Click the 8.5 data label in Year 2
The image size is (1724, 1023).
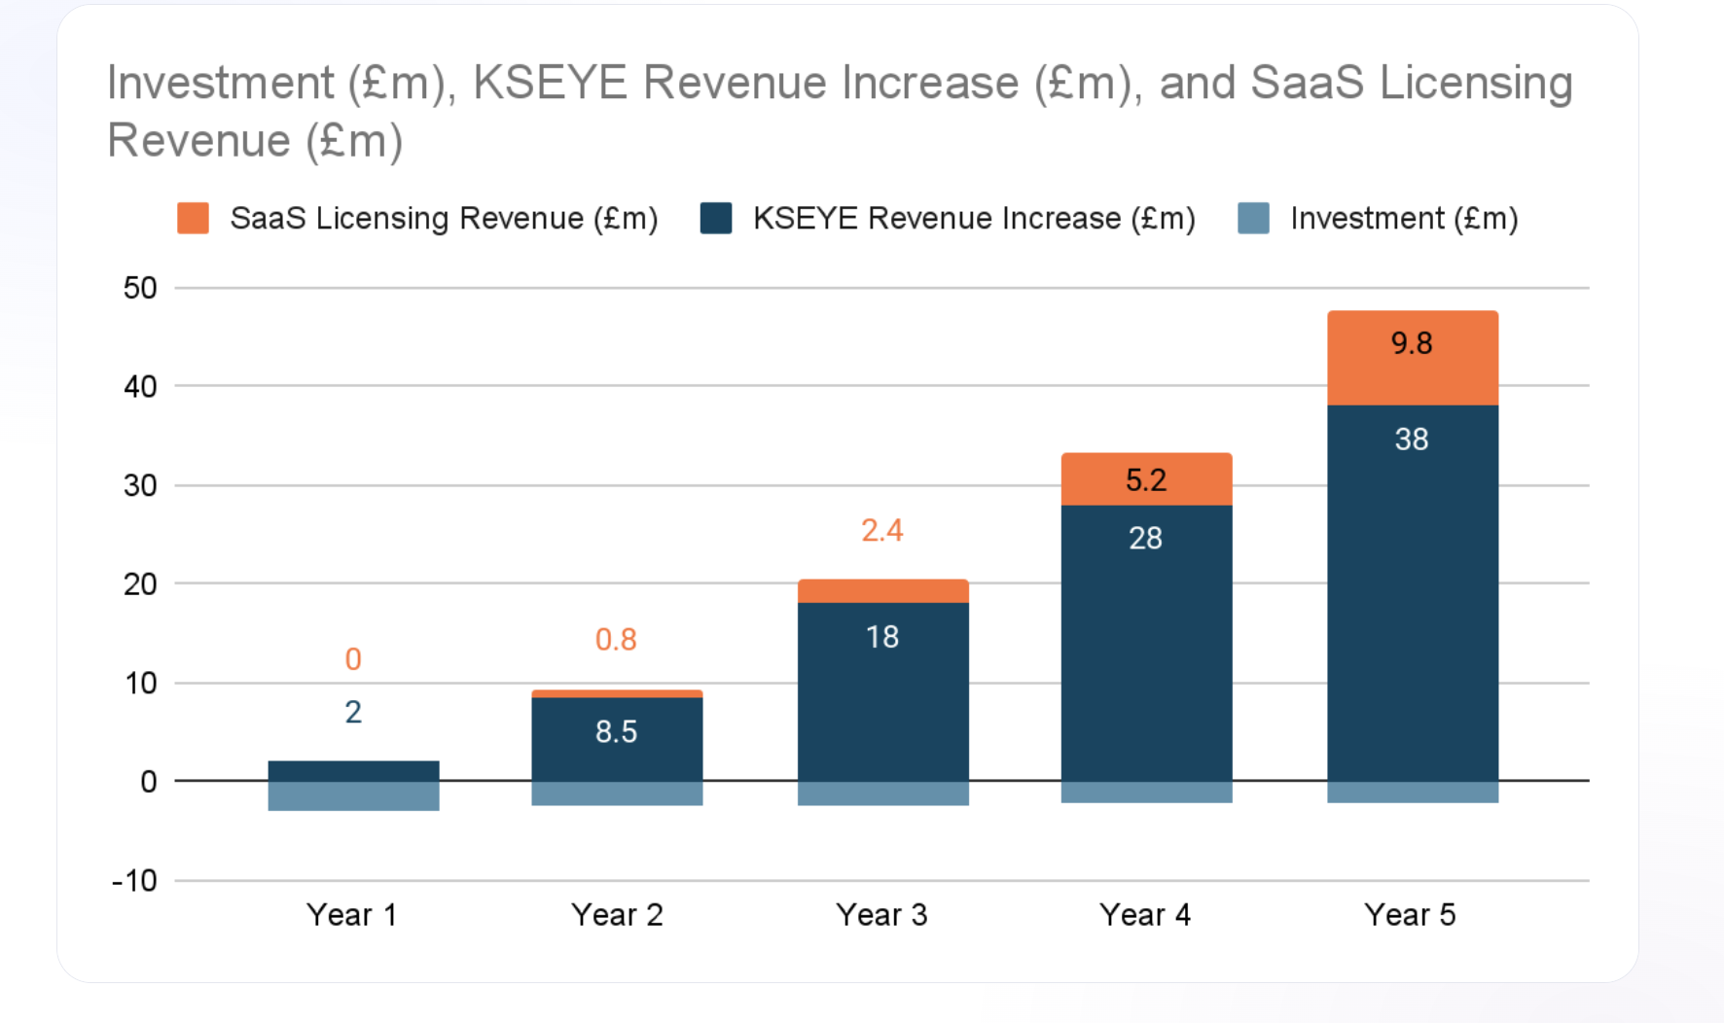pos(617,732)
